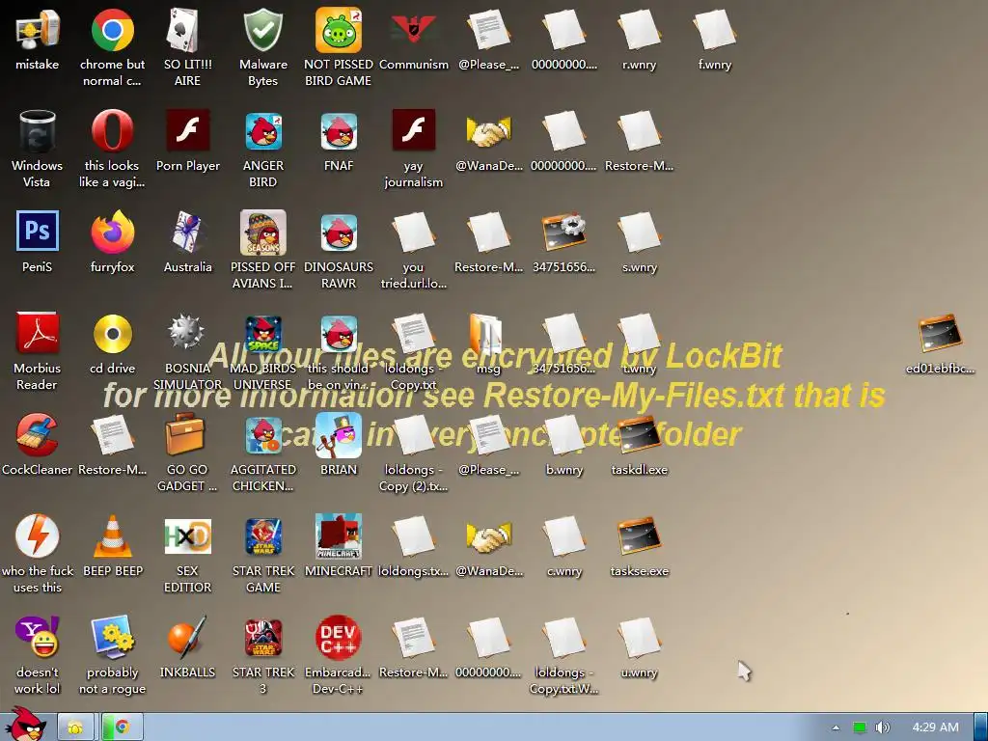
Task: Click the Show Desktop button at the taskbar's end
Action: [x=980, y=727]
